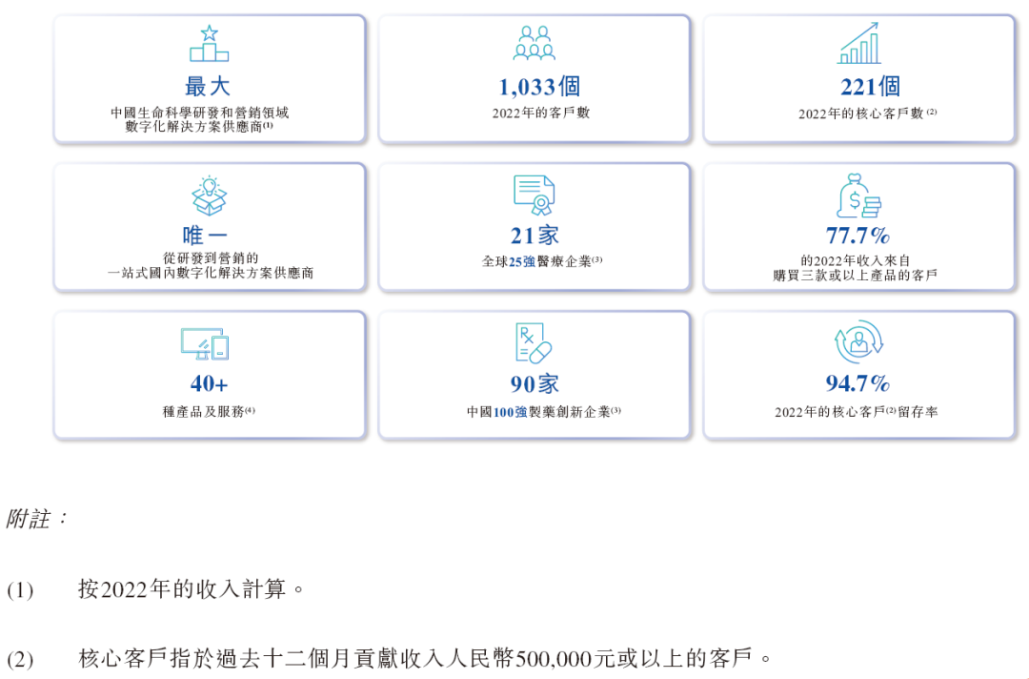Click the 附註 footnote heading

[x=37, y=520]
